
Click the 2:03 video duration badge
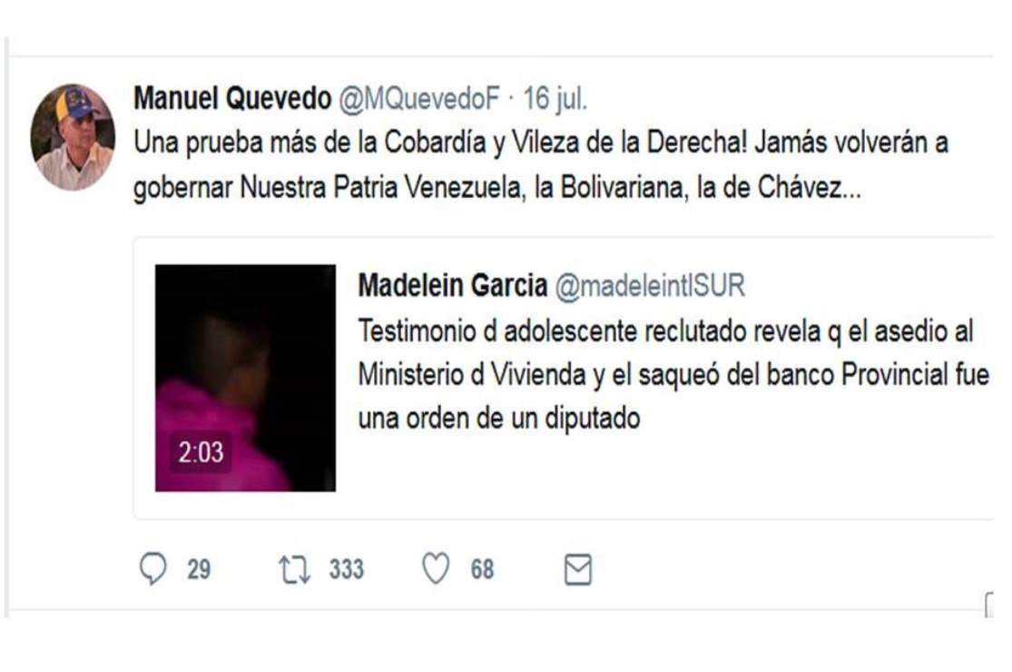(201, 452)
